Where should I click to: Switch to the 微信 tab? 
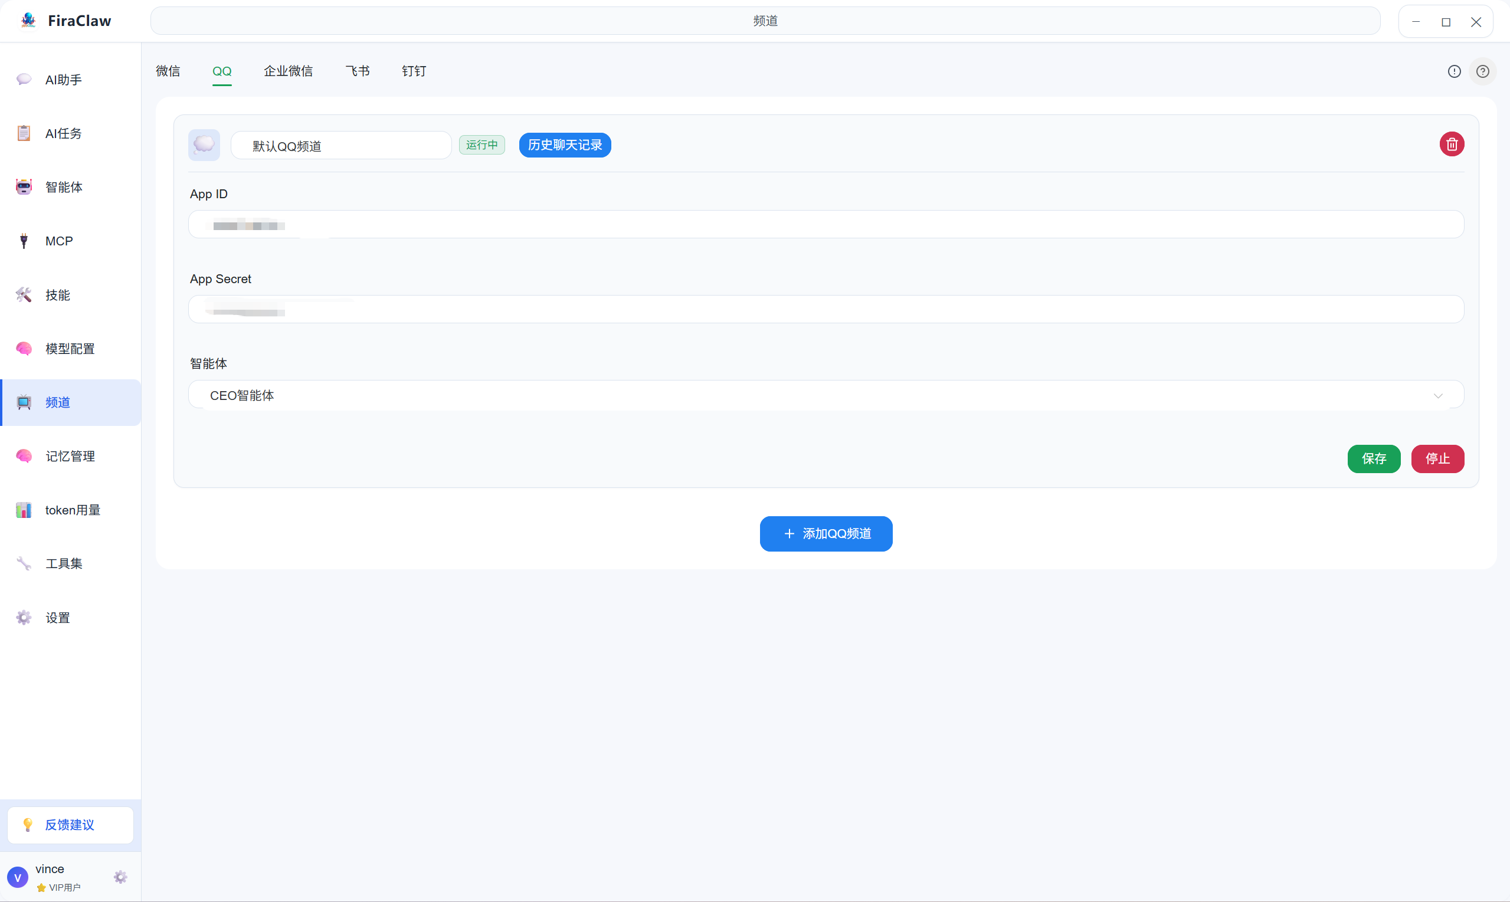click(x=168, y=71)
